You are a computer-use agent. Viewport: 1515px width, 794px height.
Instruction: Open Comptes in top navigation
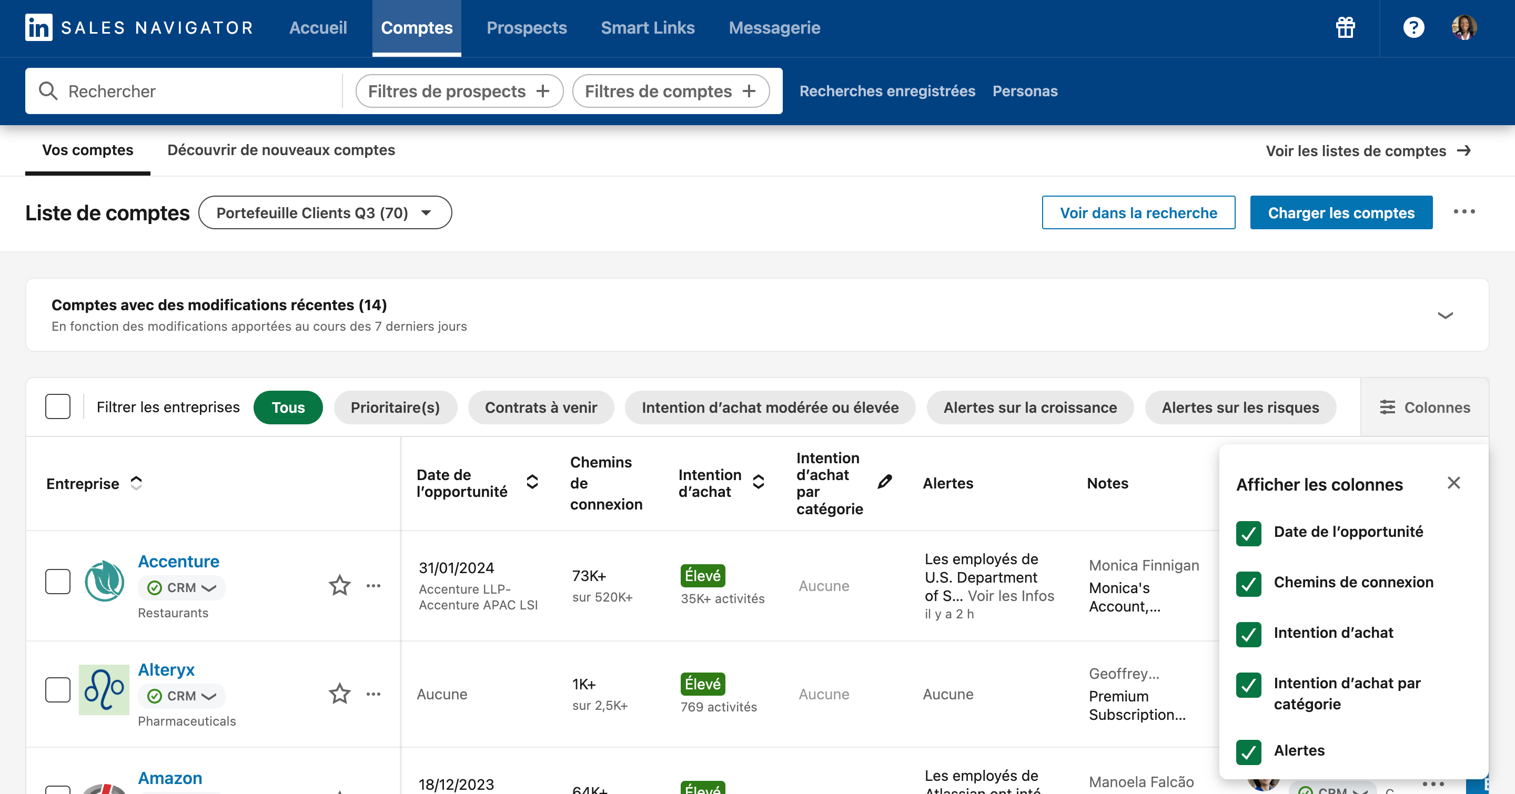(x=417, y=28)
